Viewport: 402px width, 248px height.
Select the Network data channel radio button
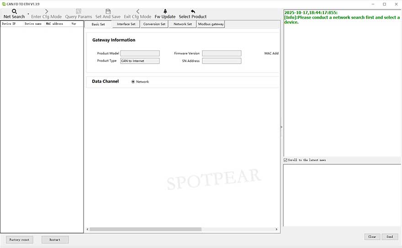[133, 82]
